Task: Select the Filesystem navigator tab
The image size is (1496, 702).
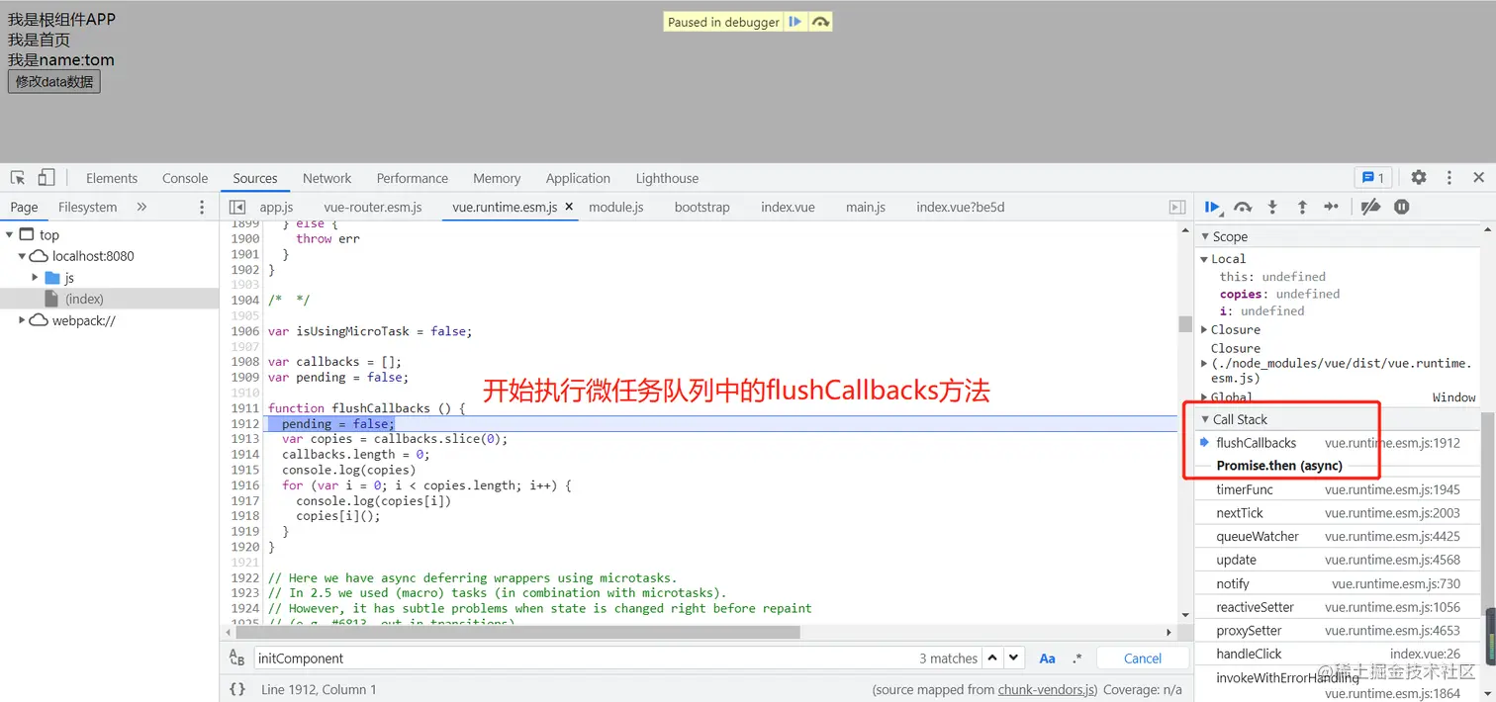Action: pos(87,207)
